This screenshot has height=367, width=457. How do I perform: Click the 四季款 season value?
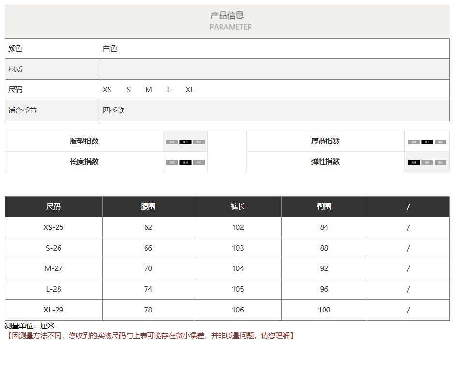click(114, 111)
